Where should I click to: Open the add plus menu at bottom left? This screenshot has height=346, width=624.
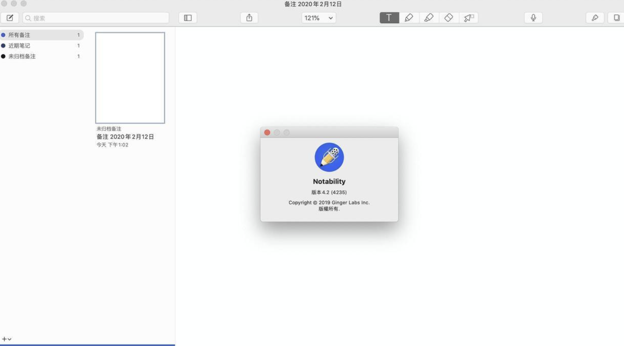point(6,339)
